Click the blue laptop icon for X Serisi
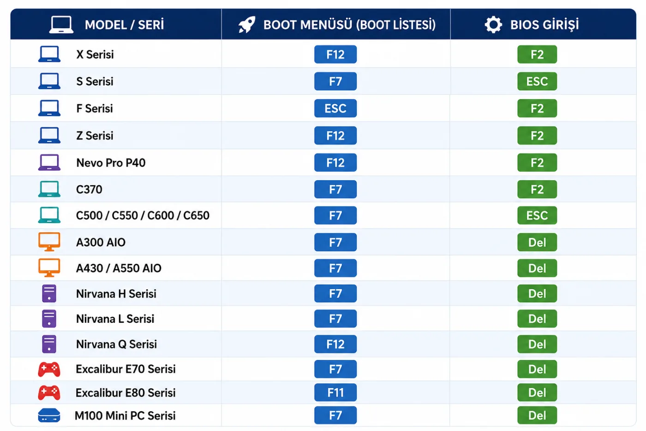 point(49,54)
